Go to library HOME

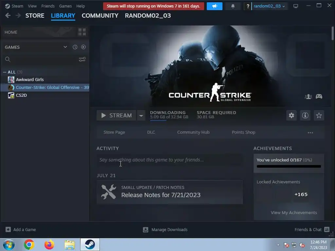(x=11, y=32)
